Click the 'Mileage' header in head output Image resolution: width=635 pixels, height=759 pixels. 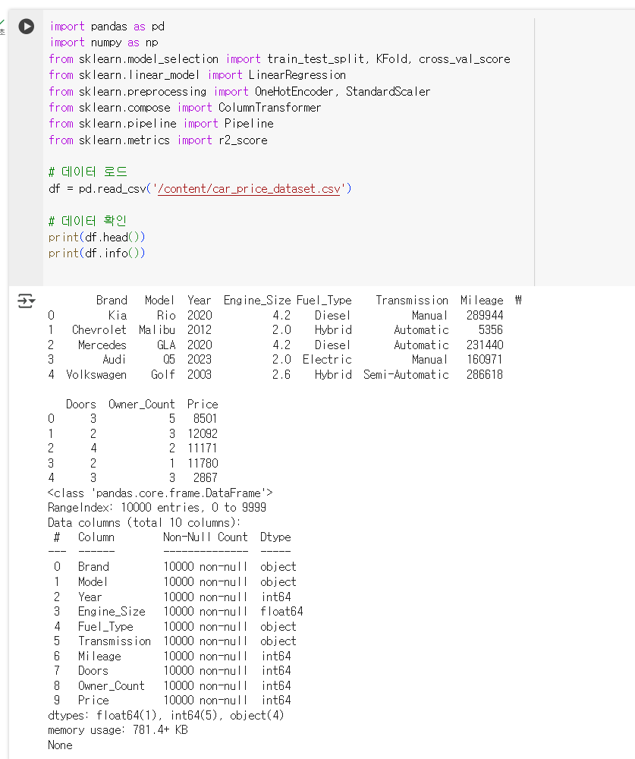[482, 301]
